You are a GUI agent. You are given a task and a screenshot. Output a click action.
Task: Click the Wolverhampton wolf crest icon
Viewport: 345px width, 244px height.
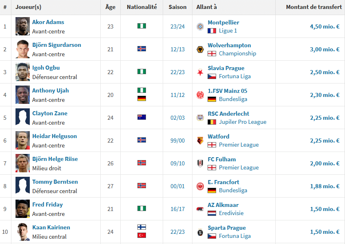[x=200, y=49]
